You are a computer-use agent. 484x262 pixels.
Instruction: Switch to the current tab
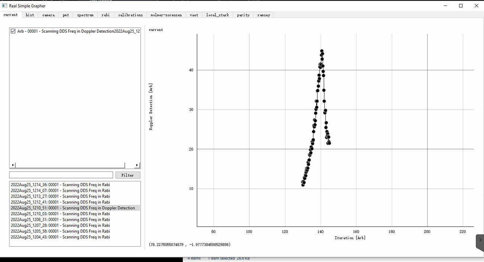11,15
